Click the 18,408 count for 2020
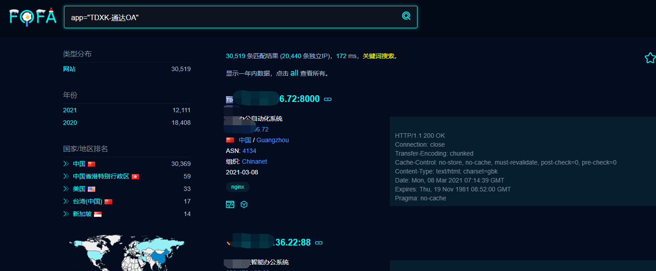The width and height of the screenshot is (656, 271). tap(181, 123)
